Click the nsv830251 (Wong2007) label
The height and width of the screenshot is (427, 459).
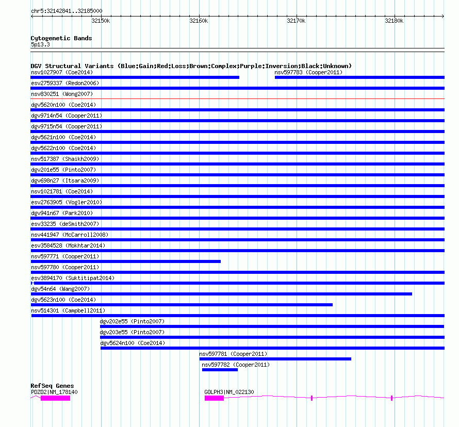[x=62, y=94]
